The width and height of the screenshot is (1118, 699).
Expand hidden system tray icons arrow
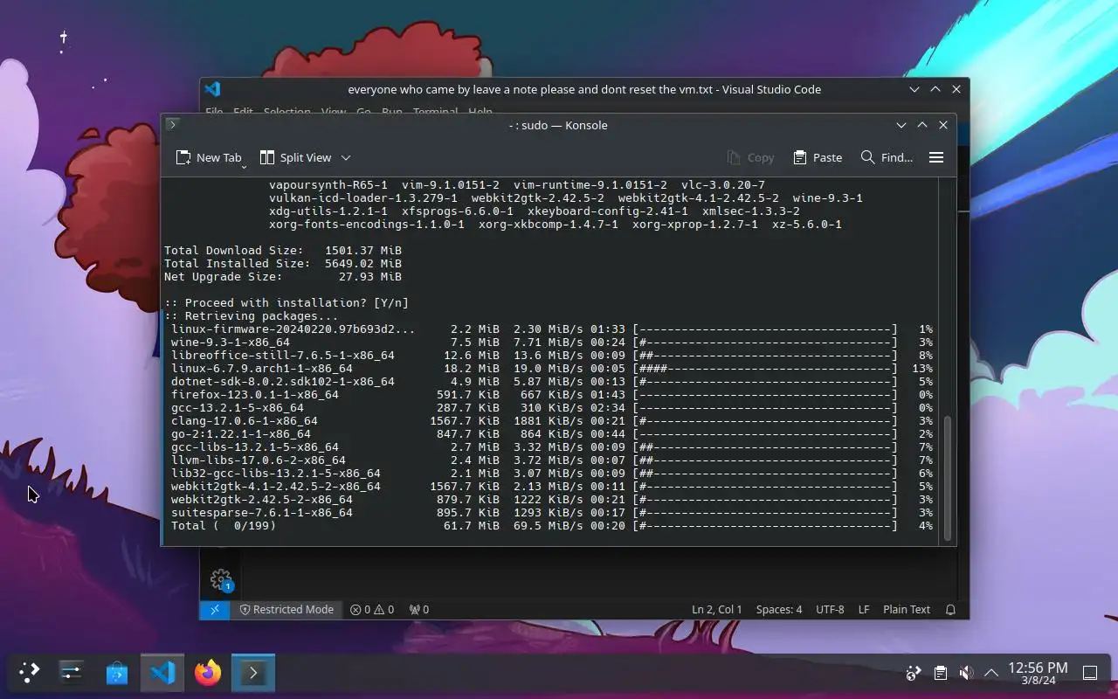coord(991,673)
